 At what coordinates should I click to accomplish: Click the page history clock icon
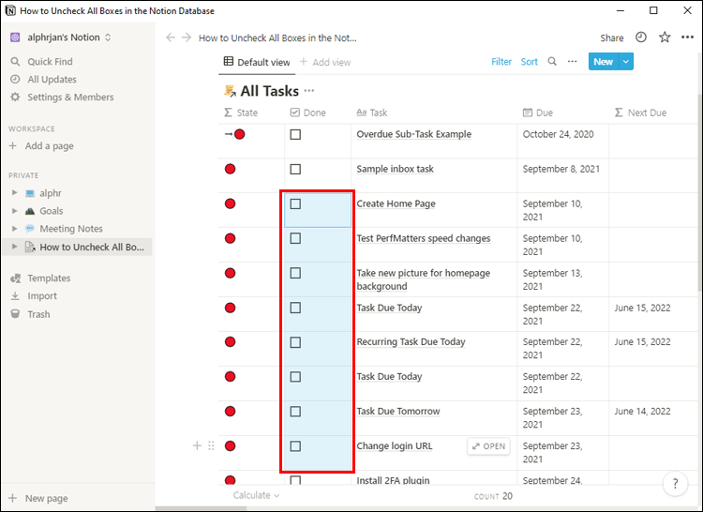point(641,38)
